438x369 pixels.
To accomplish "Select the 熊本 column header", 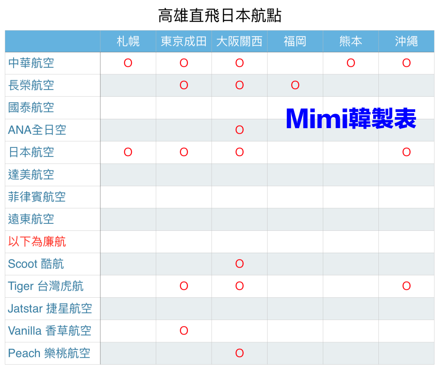I will point(350,41).
